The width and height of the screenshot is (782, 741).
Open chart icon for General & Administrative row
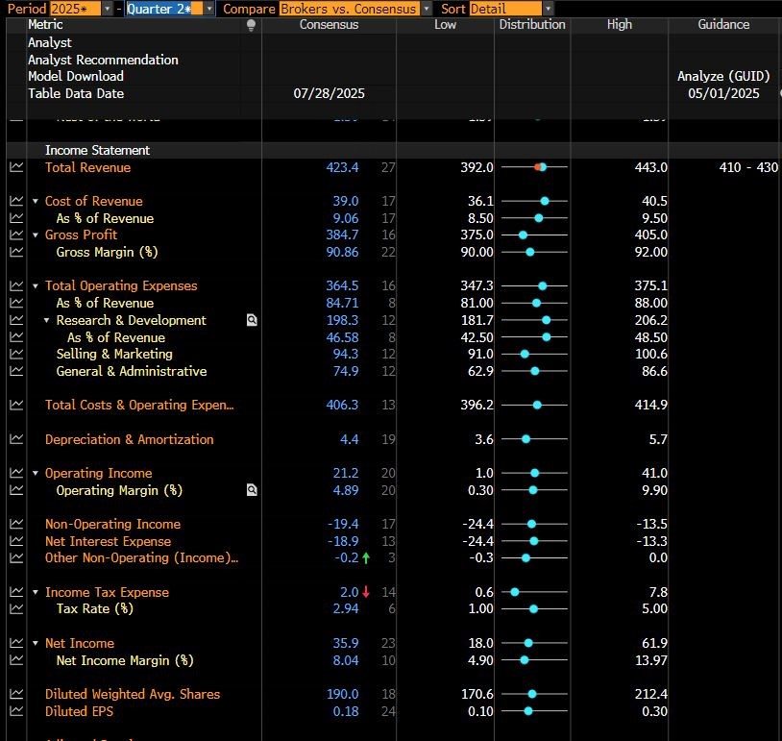coord(16,371)
